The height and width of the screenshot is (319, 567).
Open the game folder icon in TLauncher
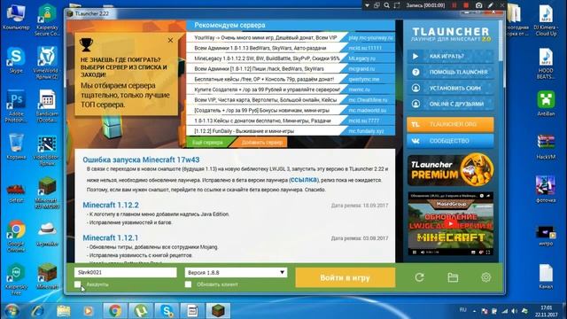[x=453, y=277]
